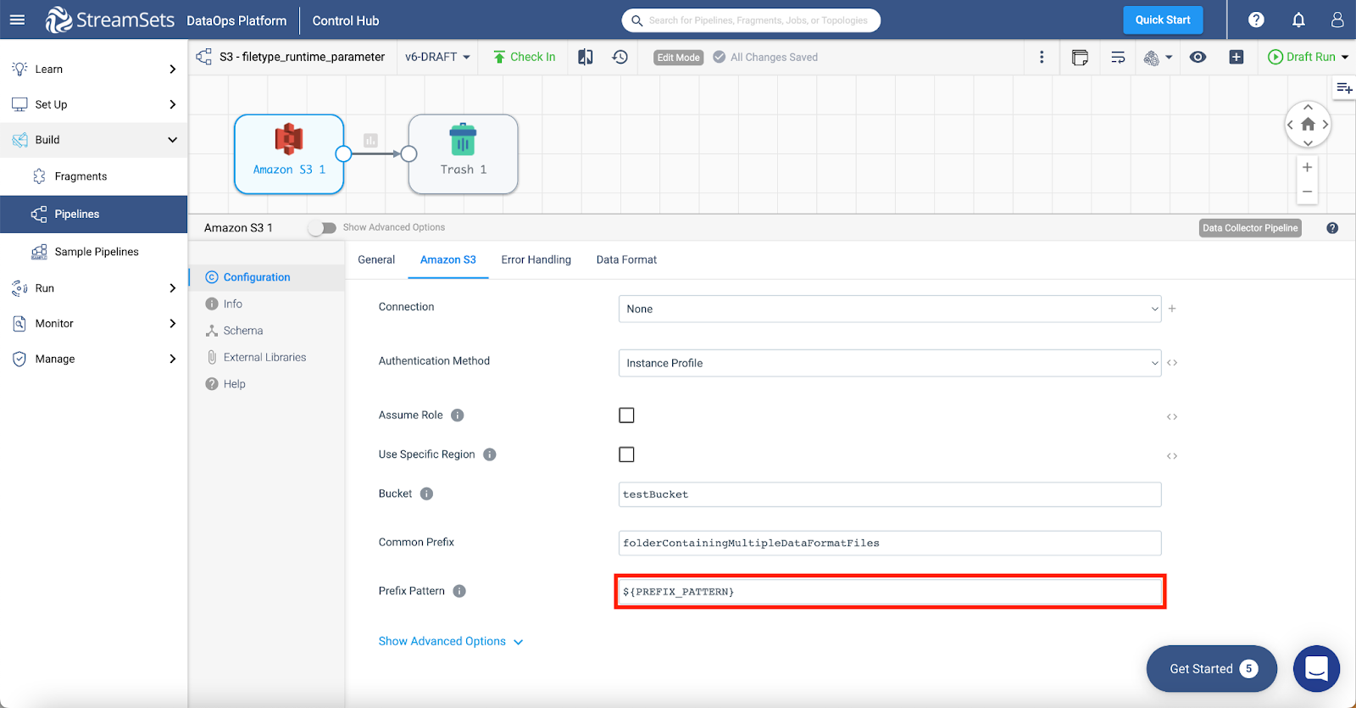This screenshot has width=1356, height=708.
Task: Click the Quick Start button
Action: 1163,20
